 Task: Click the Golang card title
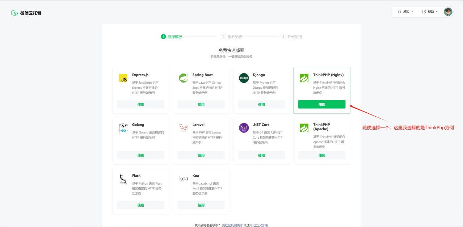pos(138,125)
